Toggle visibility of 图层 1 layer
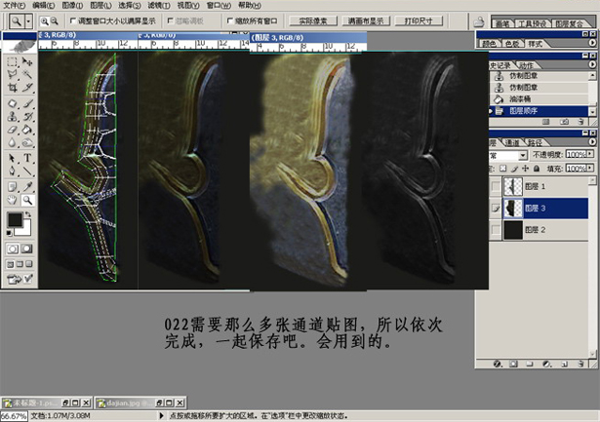Viewport: 600px width, 422px height. point(497,185)
